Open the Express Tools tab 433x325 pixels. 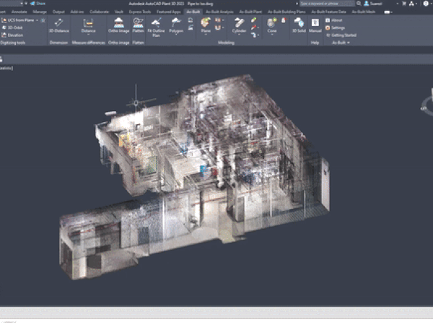click(140, 12)
